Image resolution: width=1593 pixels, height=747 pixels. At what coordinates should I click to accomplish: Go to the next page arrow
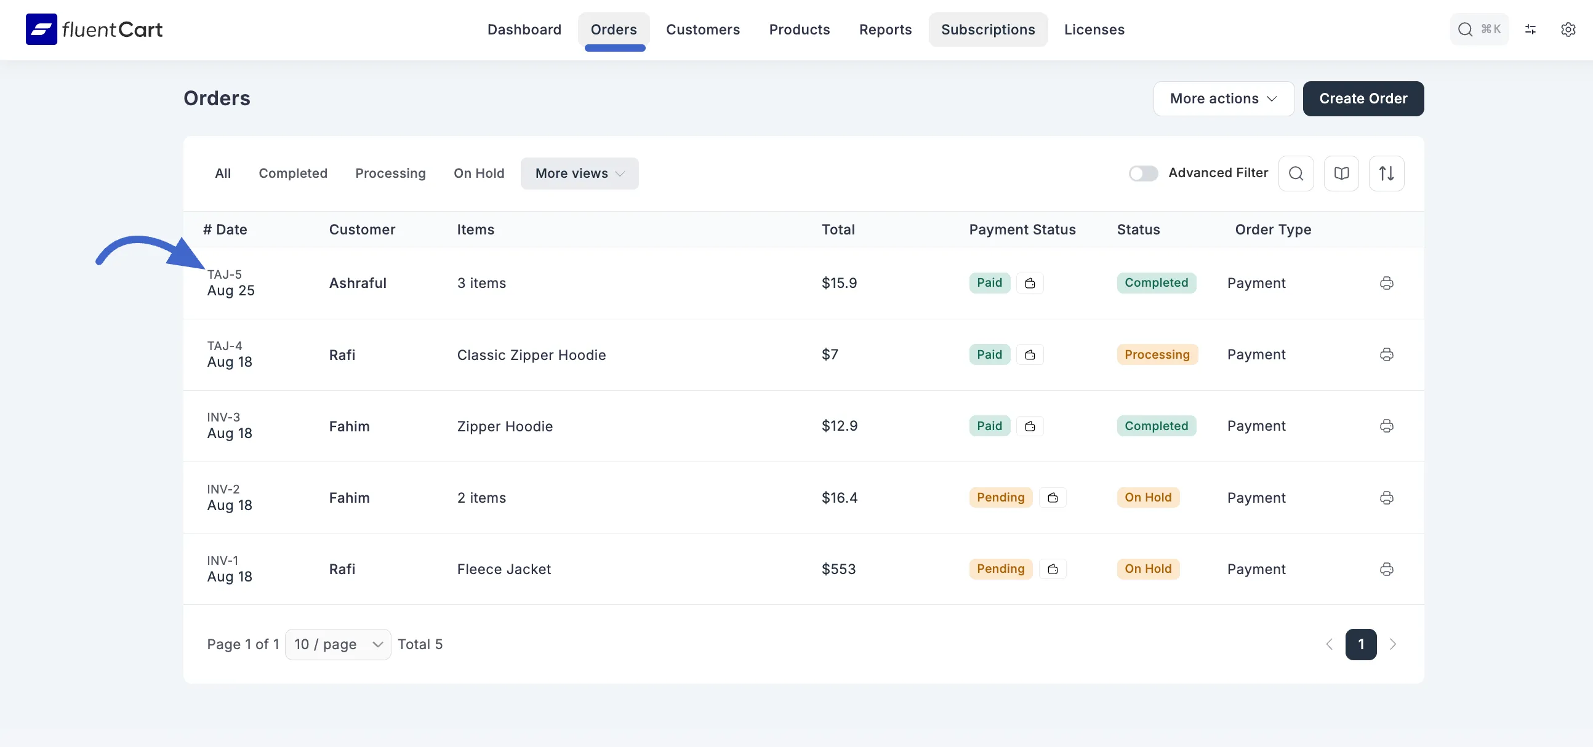pos(1392,644)
